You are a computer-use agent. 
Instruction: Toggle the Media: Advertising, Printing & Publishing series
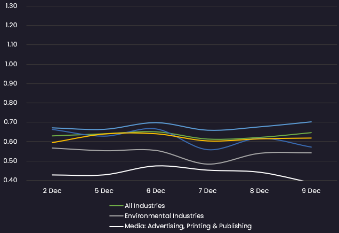coord(188,227)
